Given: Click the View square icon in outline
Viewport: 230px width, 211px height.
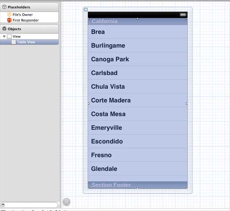Looking at the screenshot, I should (9, 37).
